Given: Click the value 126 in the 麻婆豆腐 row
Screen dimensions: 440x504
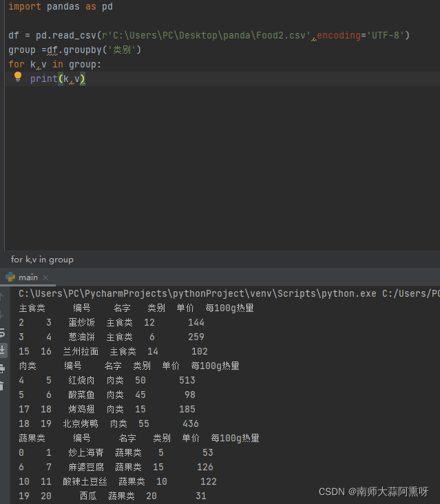Looking at the screenshot, I should (x=205, y=467).
